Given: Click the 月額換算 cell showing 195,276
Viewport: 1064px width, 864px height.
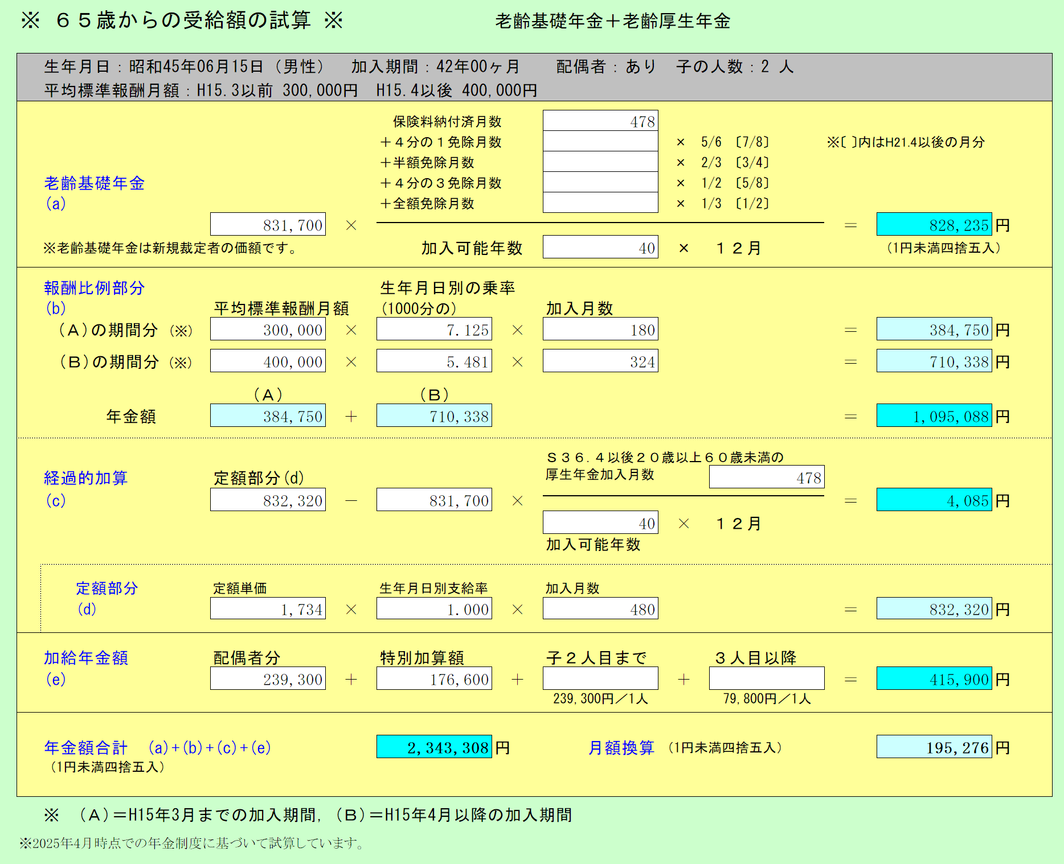Looking at the screenshot, I should coord(934,747).
